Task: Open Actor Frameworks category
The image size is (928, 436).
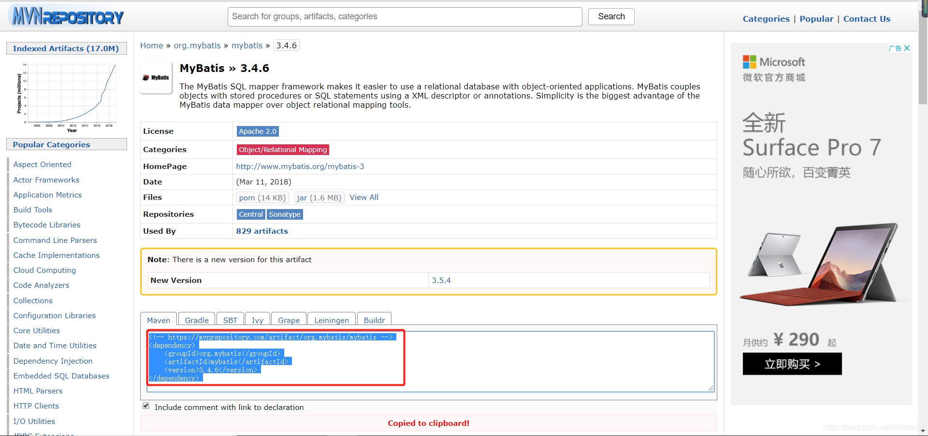Action: tap(46, 180)
